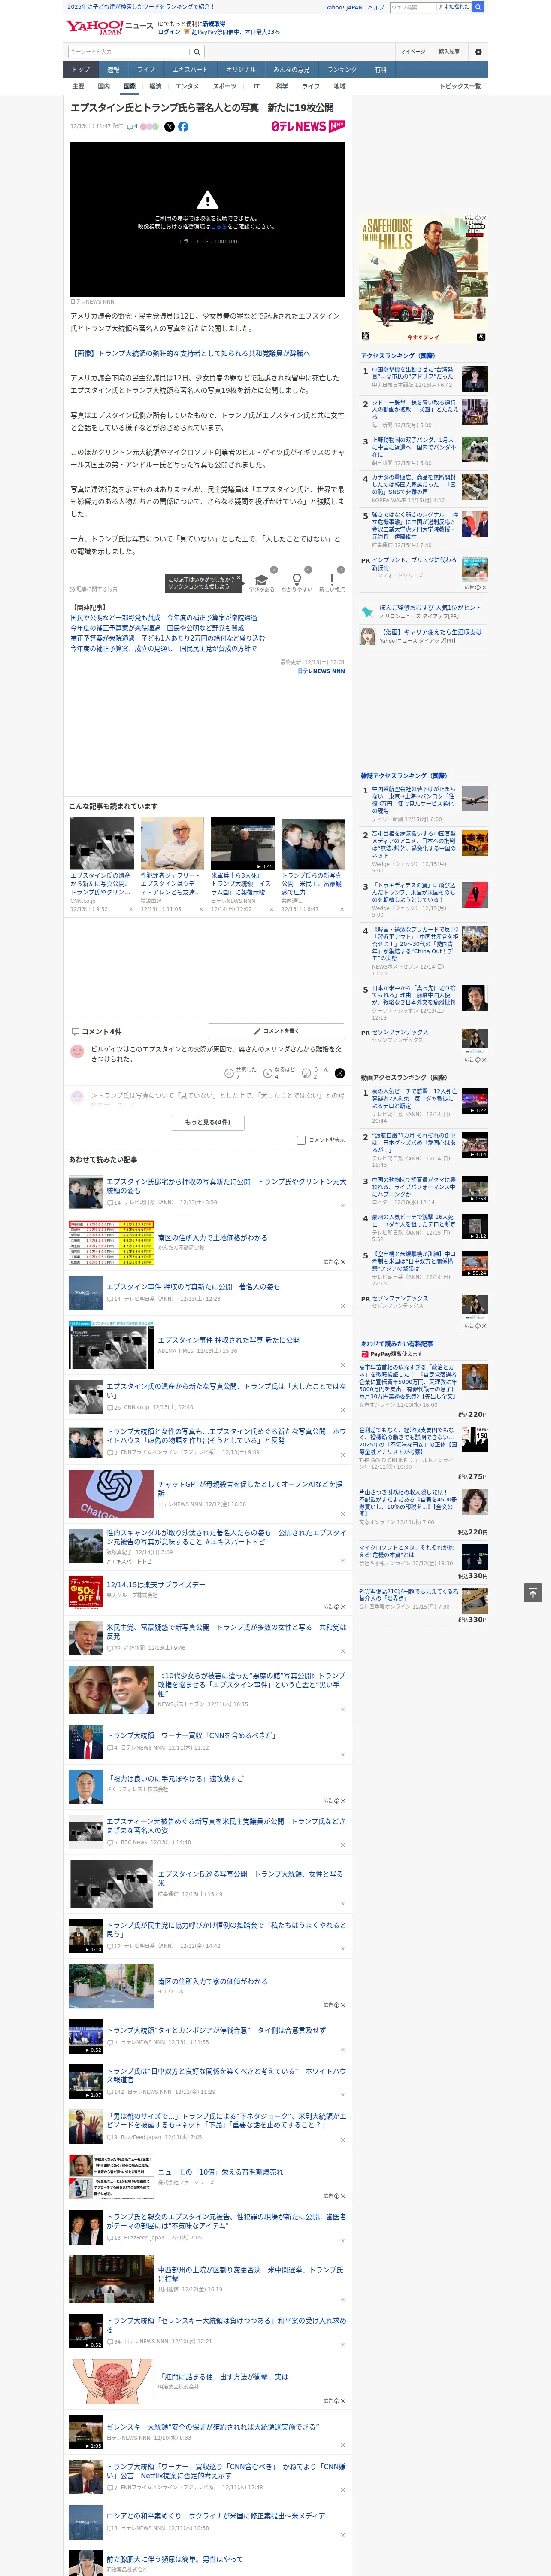React with the 新しい視点 exclamation icon
The image size is (551, 2576).
(x=332, y=580)
